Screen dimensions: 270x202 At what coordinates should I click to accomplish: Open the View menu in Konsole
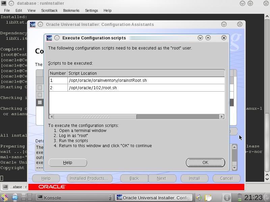31,10
